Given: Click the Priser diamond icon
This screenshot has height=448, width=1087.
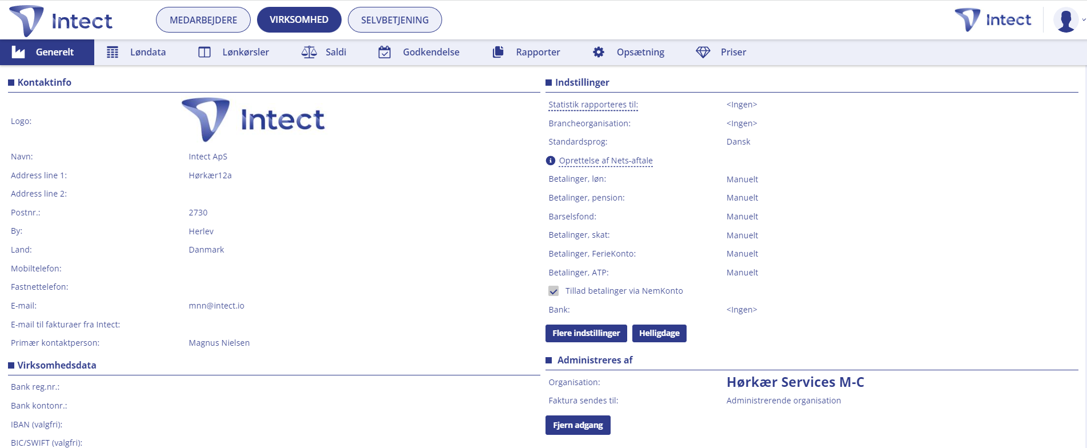Looking at the screenshot, I should pyautogui.click(x=703, y=52).
